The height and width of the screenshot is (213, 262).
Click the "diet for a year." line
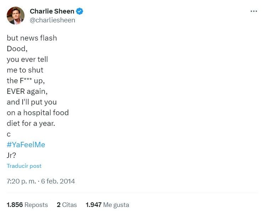click(31, 123)
